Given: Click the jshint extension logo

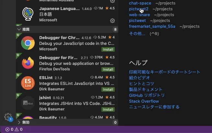Looking at the screenshot, I should click(x=28, y=103).
